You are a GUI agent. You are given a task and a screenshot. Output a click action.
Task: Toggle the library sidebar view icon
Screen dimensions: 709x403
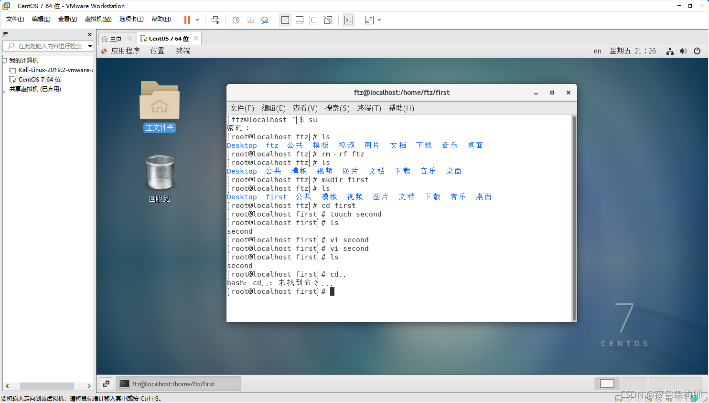285,20
